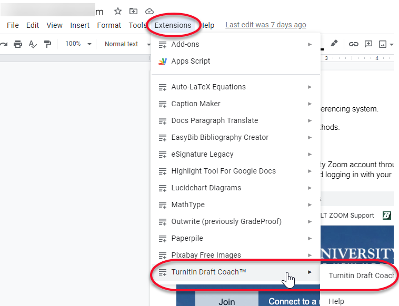Screen dimensions: 399x306
Task: Expand the Paperpile submenu arrow
Action: point(310,238)
